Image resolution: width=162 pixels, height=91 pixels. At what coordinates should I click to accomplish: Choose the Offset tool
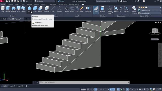point(72,9)
